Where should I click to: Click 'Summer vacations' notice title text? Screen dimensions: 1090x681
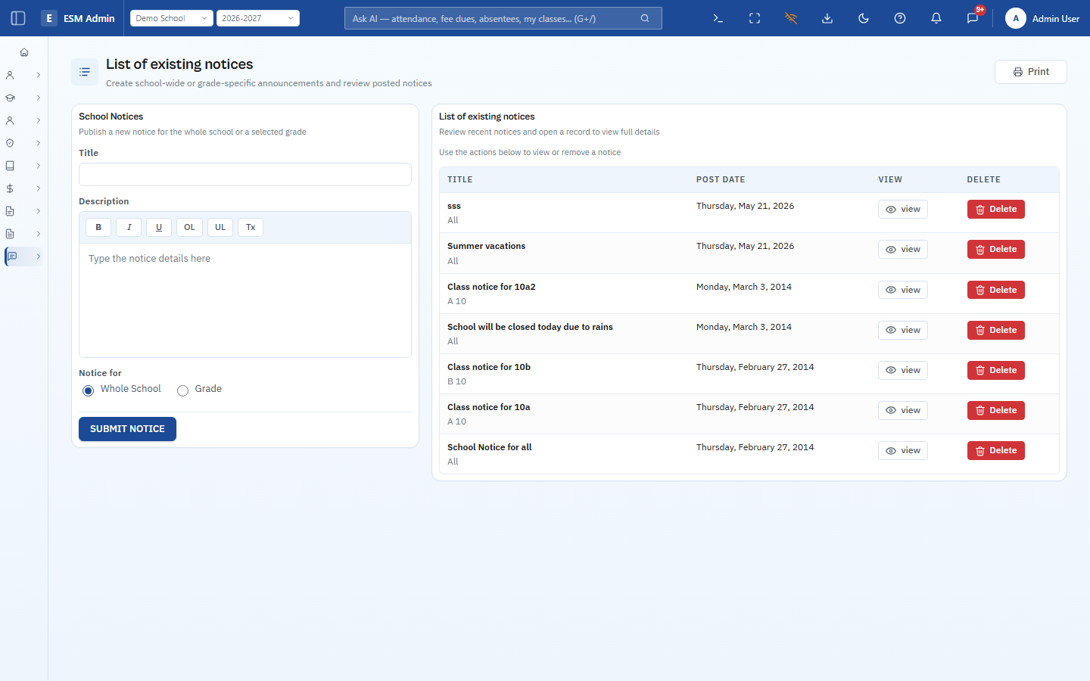pos(486,246)
